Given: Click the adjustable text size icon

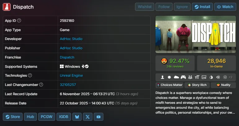Looking at the screenshot, I should click(197, 77).
